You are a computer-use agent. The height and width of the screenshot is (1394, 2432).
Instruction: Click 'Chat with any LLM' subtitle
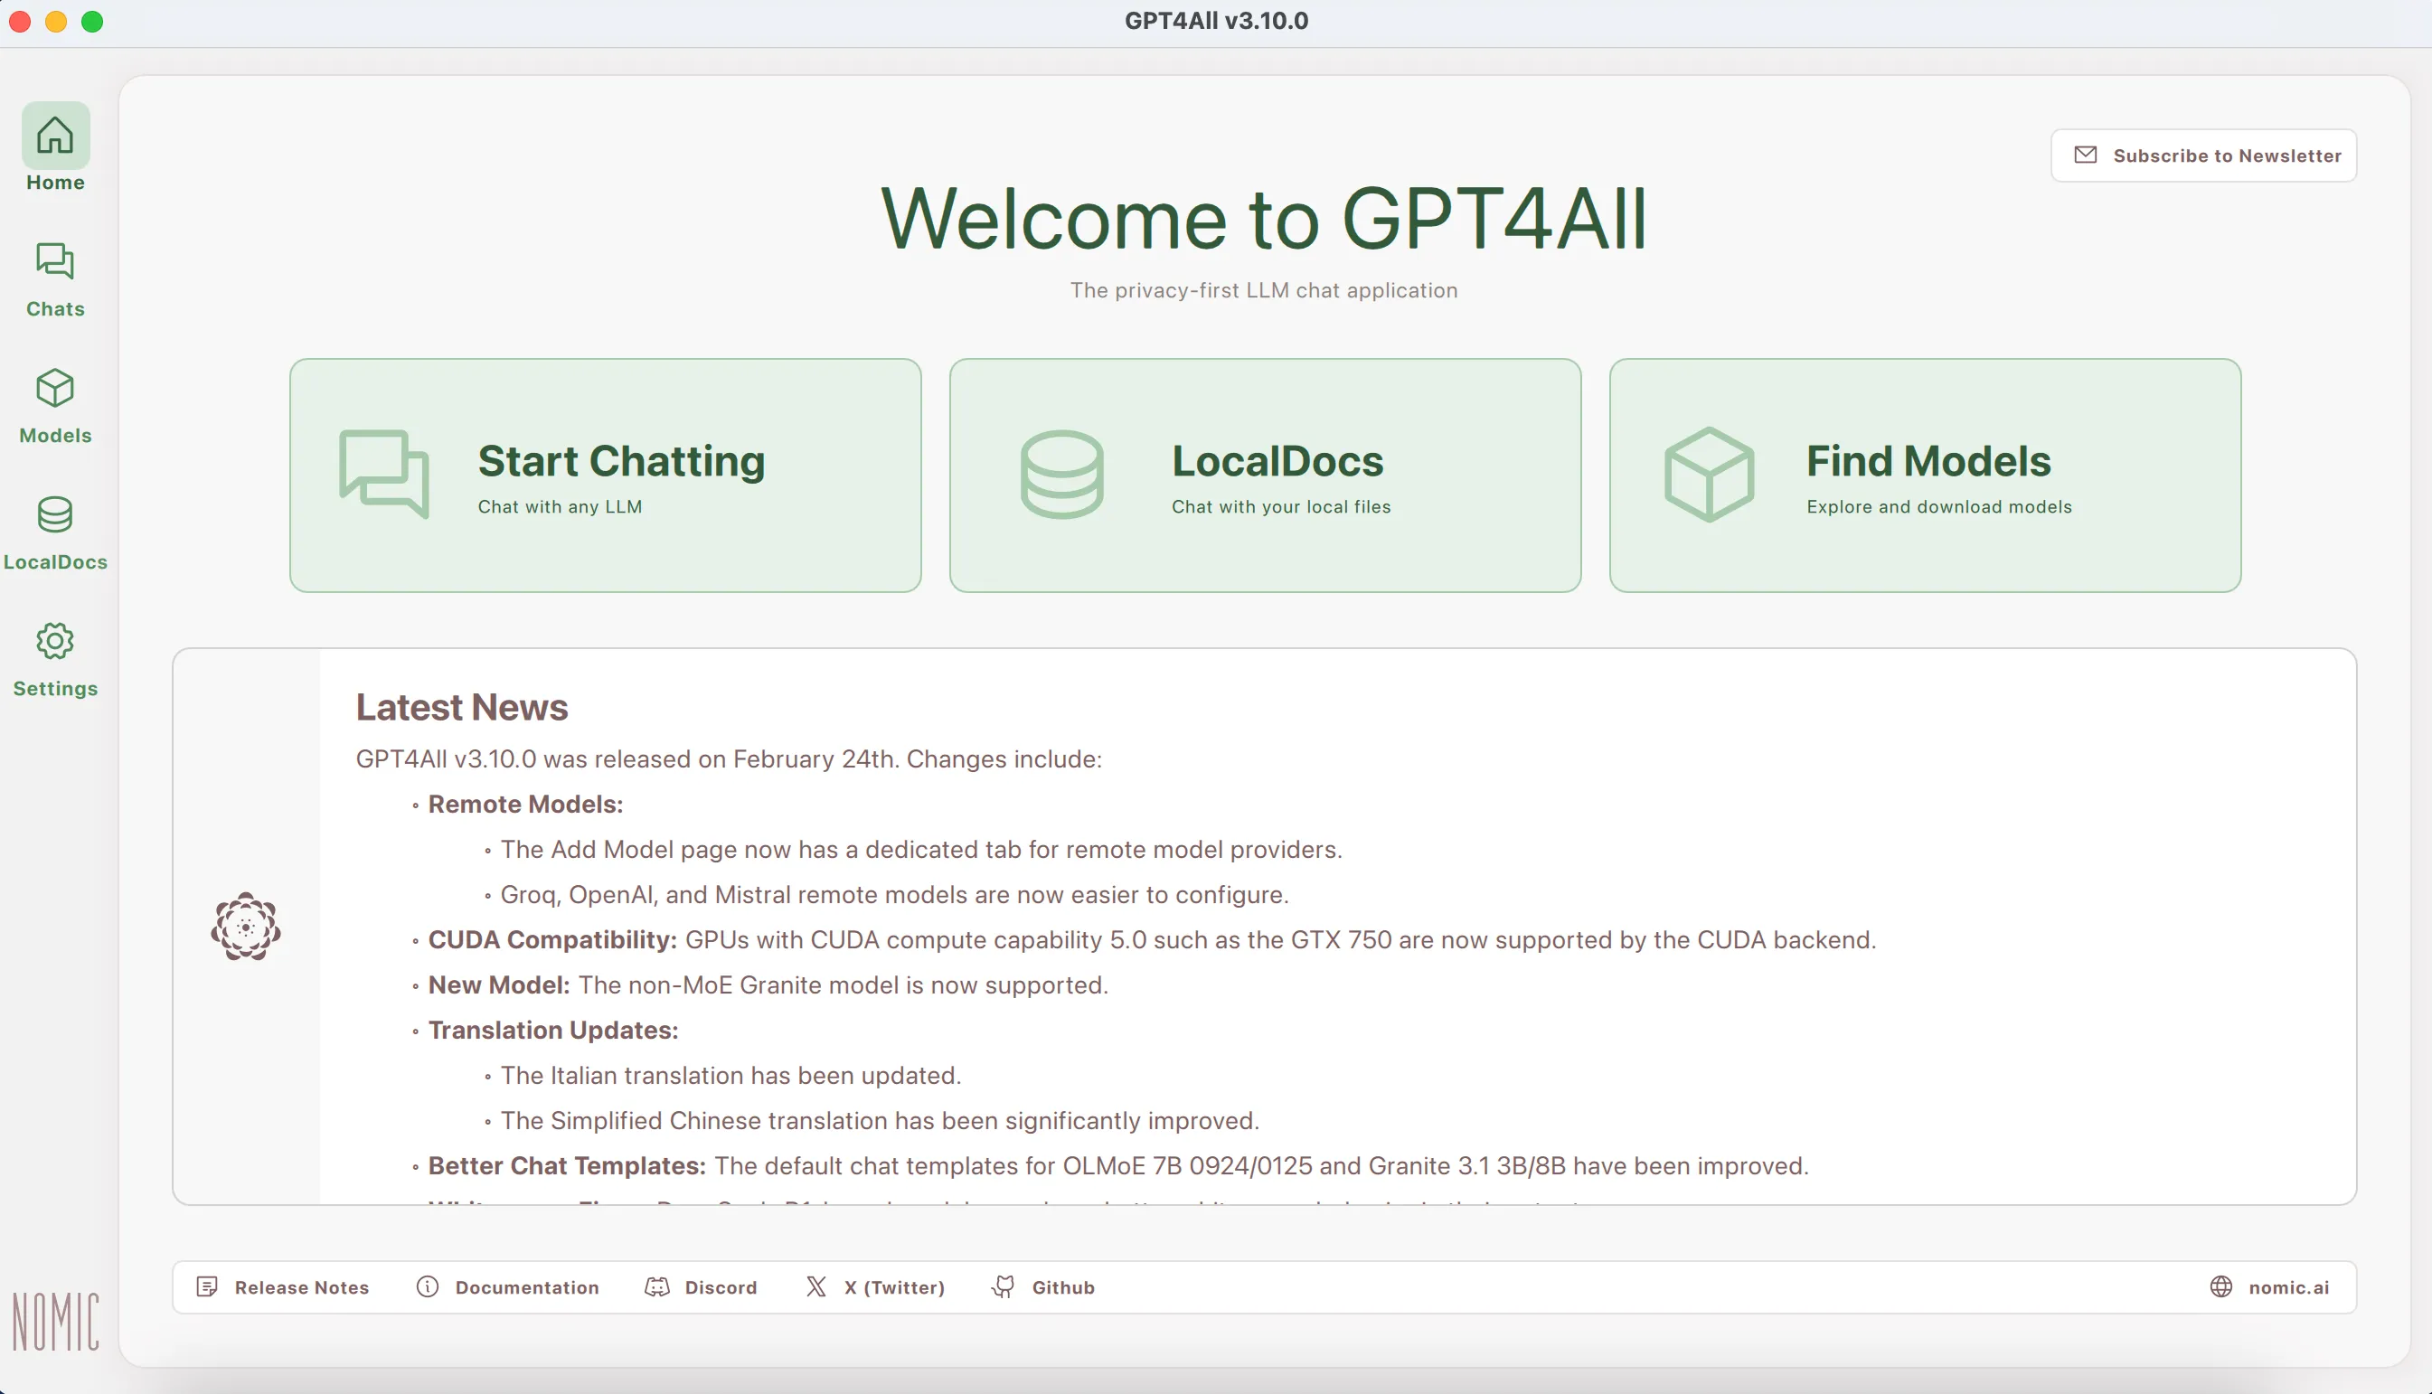point(561,506)
